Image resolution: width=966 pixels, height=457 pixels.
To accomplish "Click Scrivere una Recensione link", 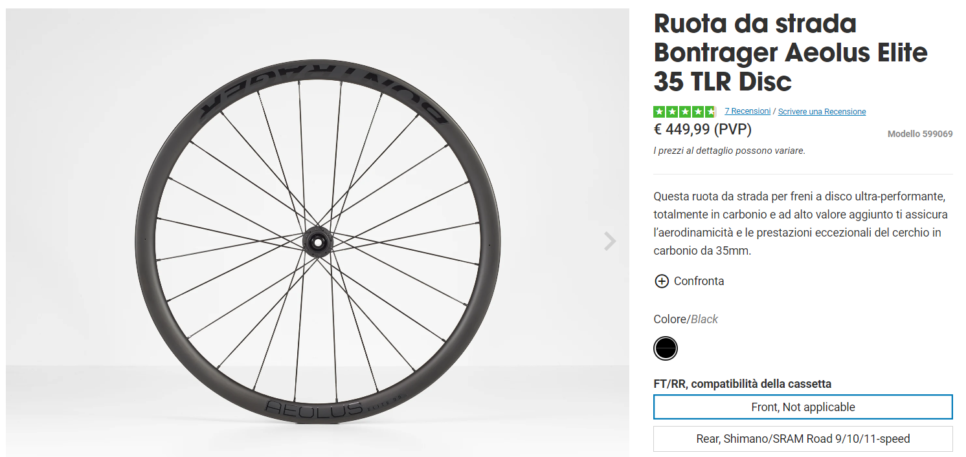I will pyautogui.click(x=822, y=112).
